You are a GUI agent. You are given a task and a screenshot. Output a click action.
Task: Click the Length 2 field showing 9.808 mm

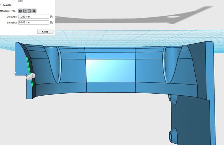34,22
